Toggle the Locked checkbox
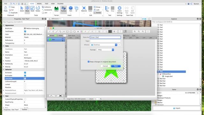Viewport: 204px width, 115px height. point(25,84)
